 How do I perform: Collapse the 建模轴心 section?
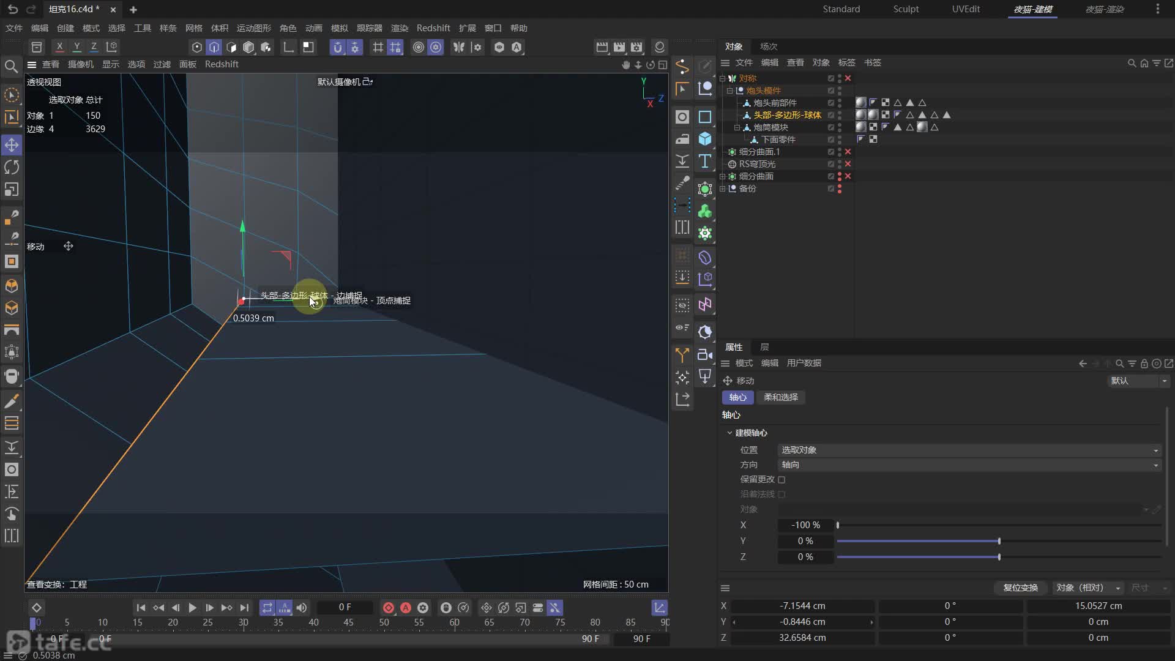[x=729, y=433]
